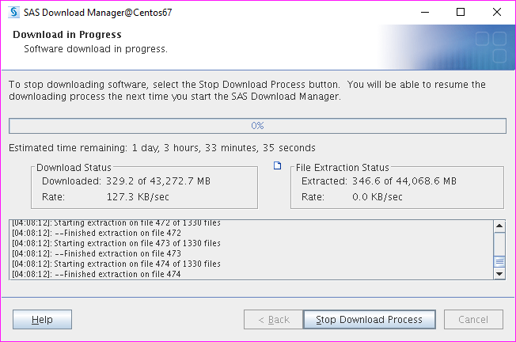The width and height of the screenshot is (516, 342).
Task: Click the small document icon between status panels
Action: tap(277, 166)
